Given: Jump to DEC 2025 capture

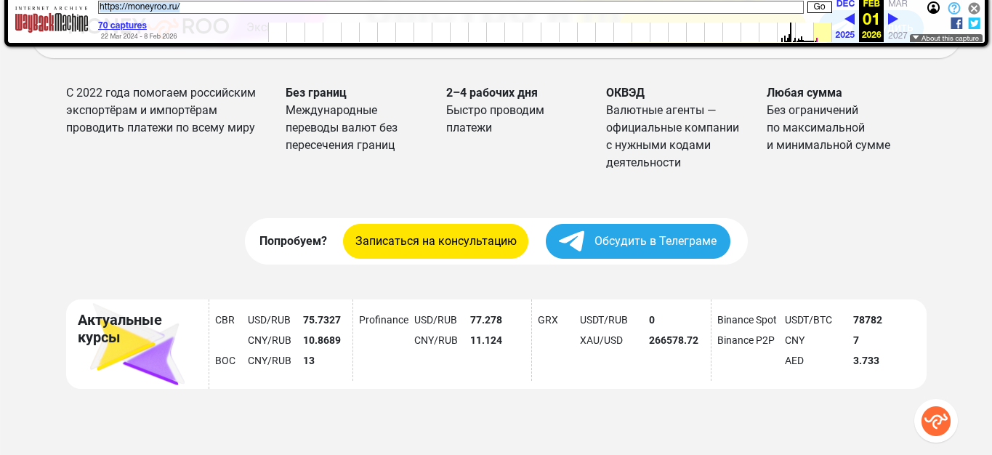Looking at the screenshot, I should [x=845, y=4].
